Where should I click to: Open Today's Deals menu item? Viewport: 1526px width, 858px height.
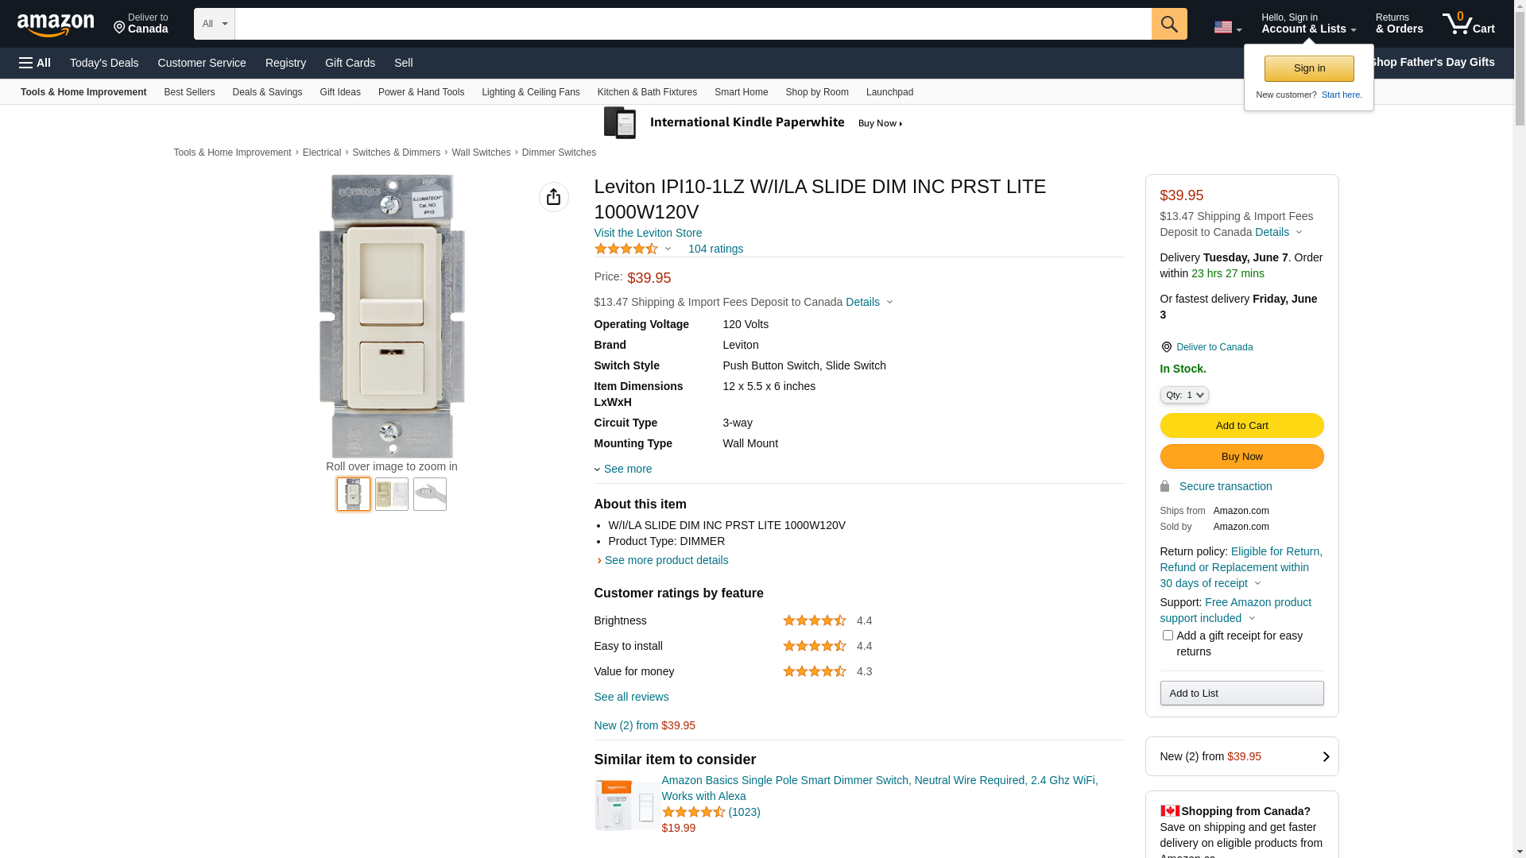104,63
